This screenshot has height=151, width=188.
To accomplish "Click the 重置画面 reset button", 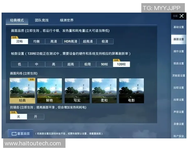I will point(20,133).
